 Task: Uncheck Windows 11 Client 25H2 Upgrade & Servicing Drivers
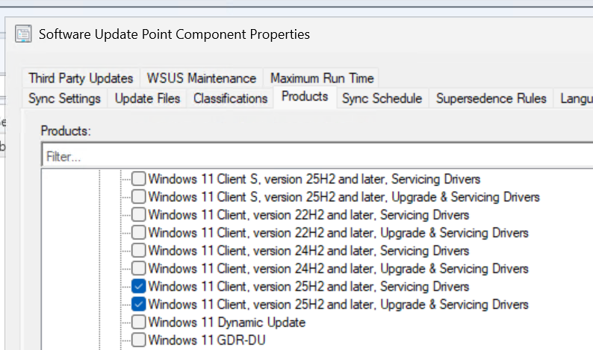coord(139,304)
